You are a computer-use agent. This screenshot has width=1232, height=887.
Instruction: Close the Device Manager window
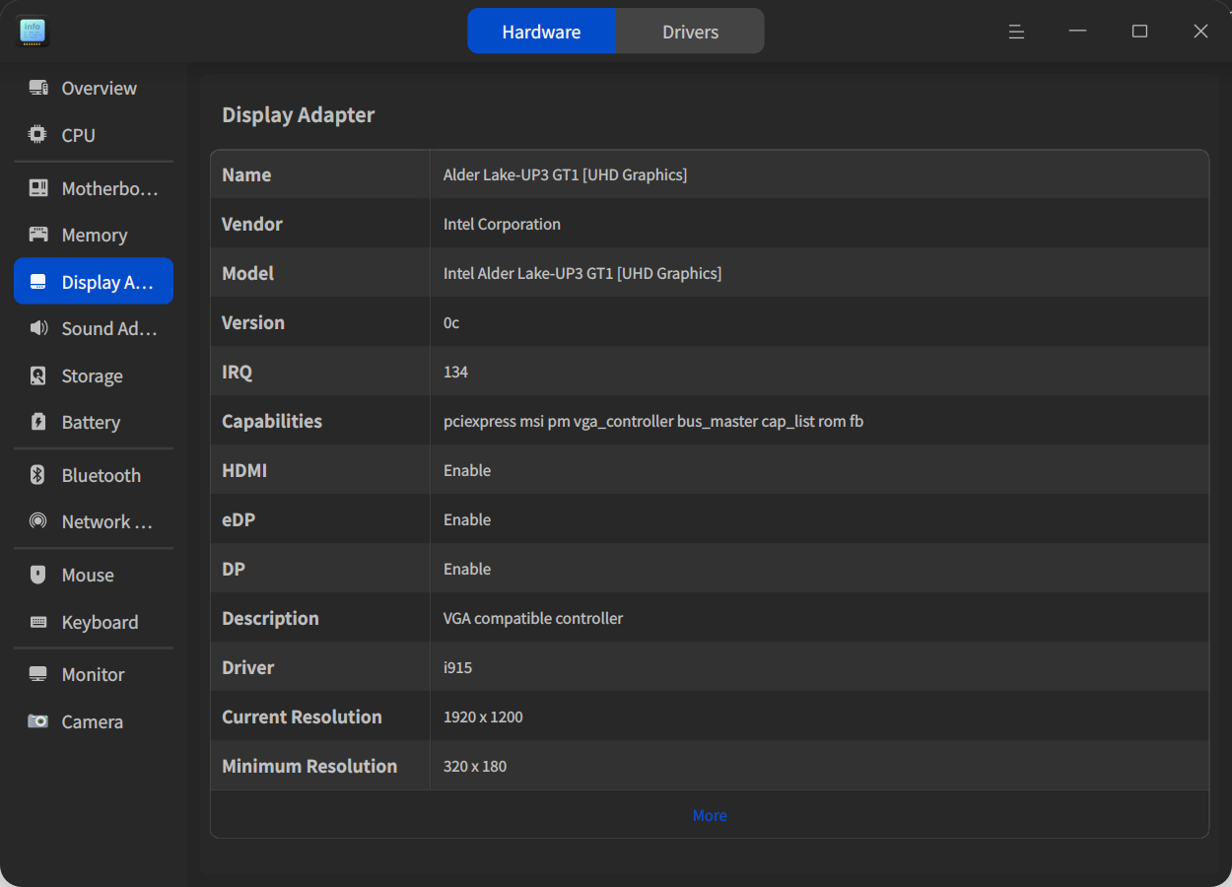(x=1200, y=32)
